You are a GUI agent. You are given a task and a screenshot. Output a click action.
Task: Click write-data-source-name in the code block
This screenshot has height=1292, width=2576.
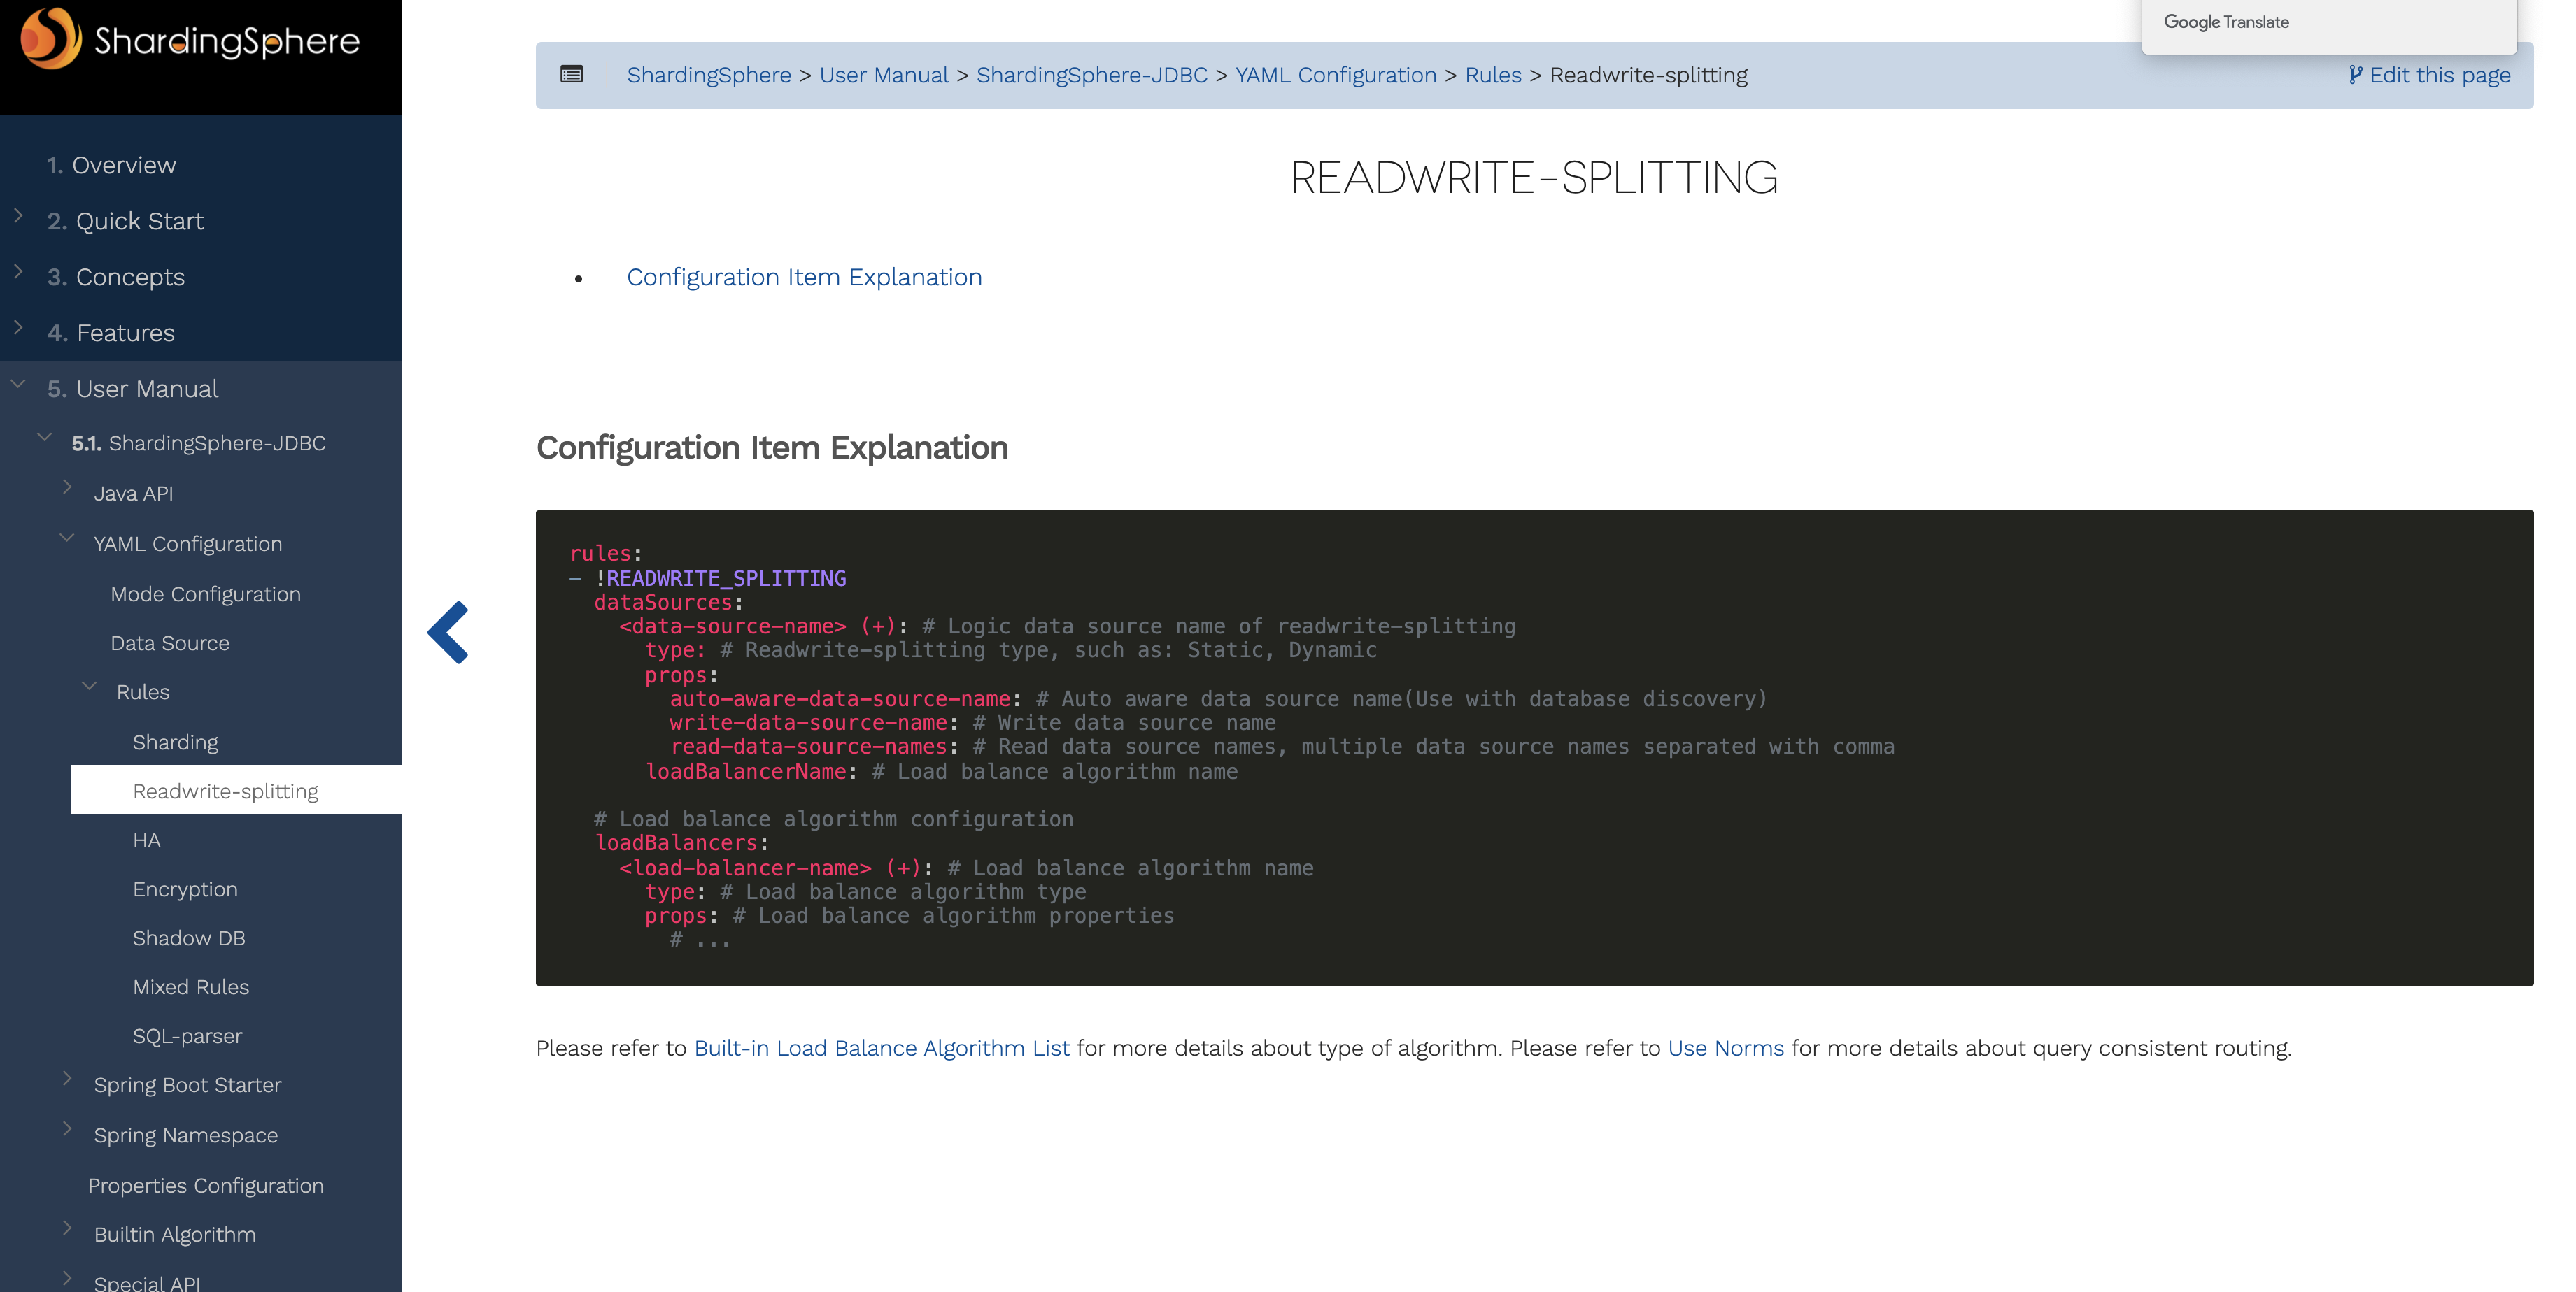click(809, 724)
